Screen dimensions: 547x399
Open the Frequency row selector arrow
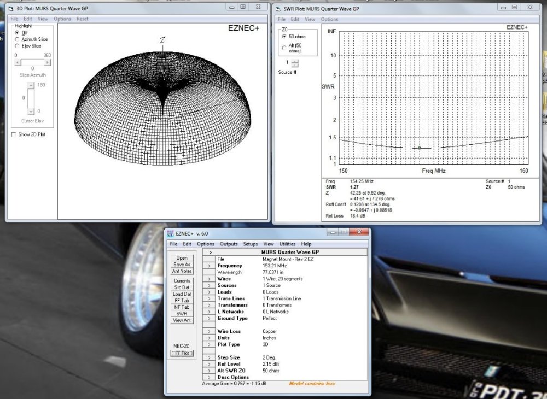coord(210,266)
